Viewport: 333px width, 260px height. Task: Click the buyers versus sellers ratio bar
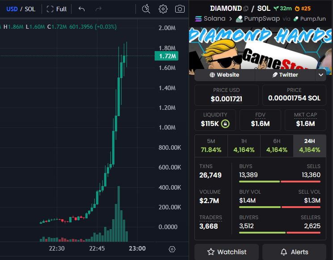point(280,233)
